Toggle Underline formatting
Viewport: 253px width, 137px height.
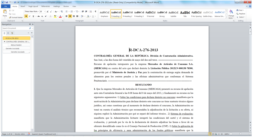tap(33, 16)
